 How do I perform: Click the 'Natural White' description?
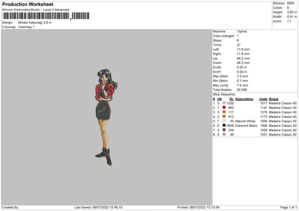tap(245, 121)
